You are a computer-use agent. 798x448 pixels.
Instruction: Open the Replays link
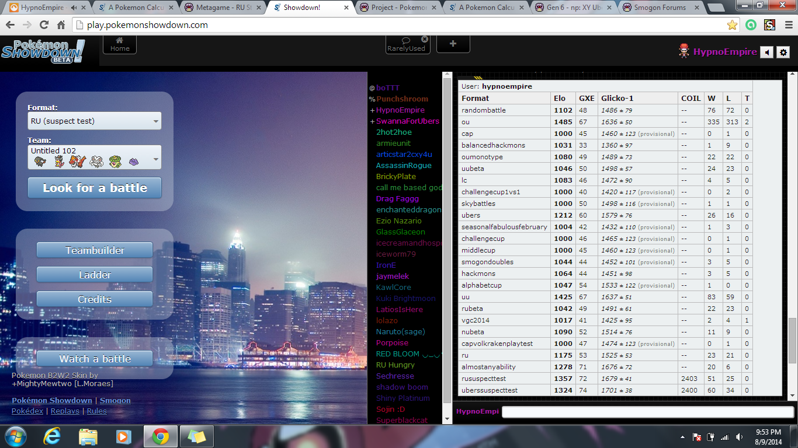coord(65,411)
